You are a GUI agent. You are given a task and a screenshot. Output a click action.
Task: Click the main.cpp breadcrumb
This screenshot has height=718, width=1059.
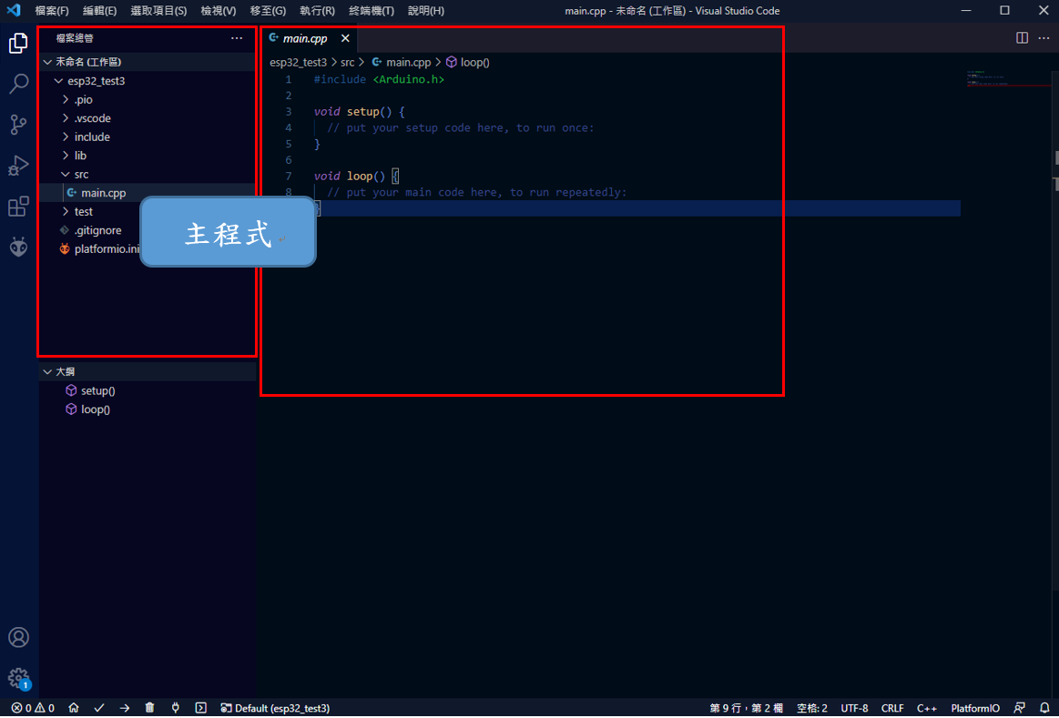coord(402,62)
